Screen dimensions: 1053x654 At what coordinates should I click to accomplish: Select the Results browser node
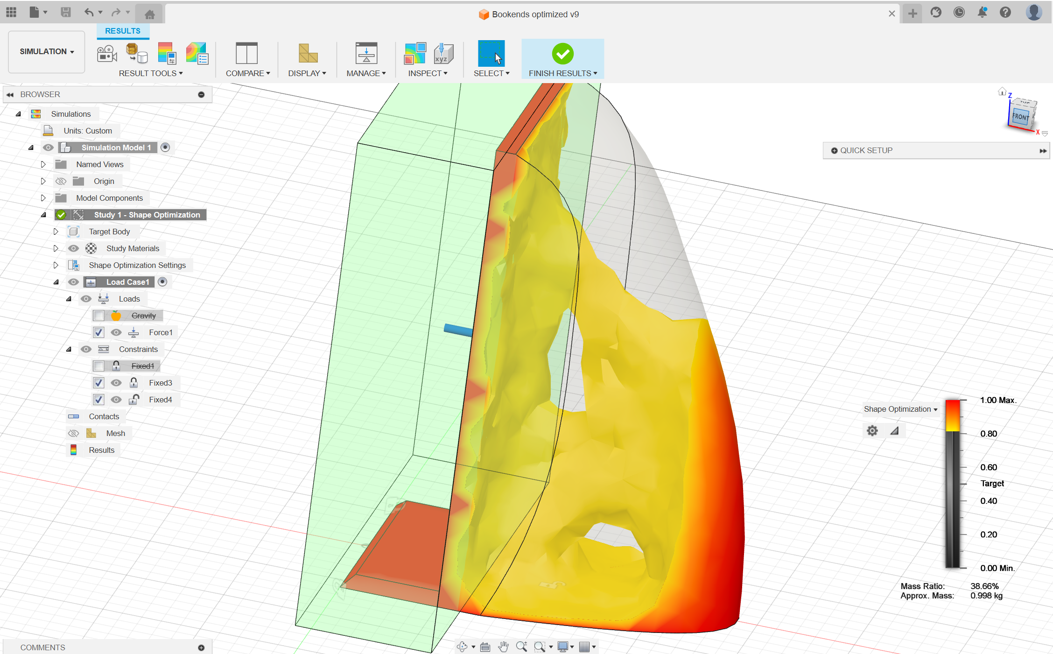point(101,450)
